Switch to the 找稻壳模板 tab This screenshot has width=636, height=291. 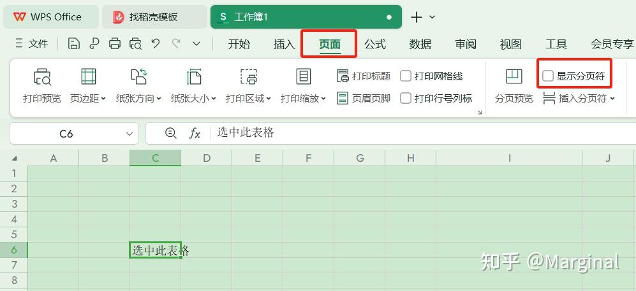pyautogui.click(x=154, y=17)
